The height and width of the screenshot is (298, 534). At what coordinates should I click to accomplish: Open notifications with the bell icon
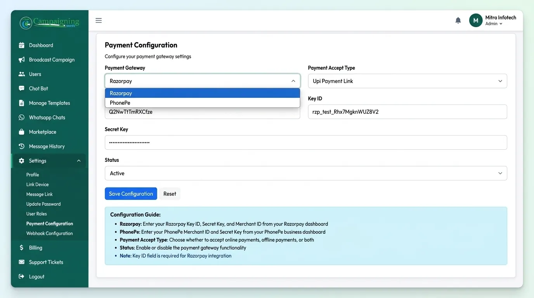458,21
